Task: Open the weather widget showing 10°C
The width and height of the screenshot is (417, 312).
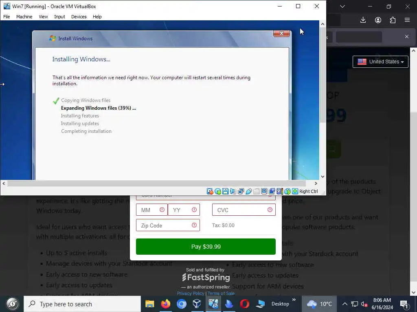Action: [319, 304]
